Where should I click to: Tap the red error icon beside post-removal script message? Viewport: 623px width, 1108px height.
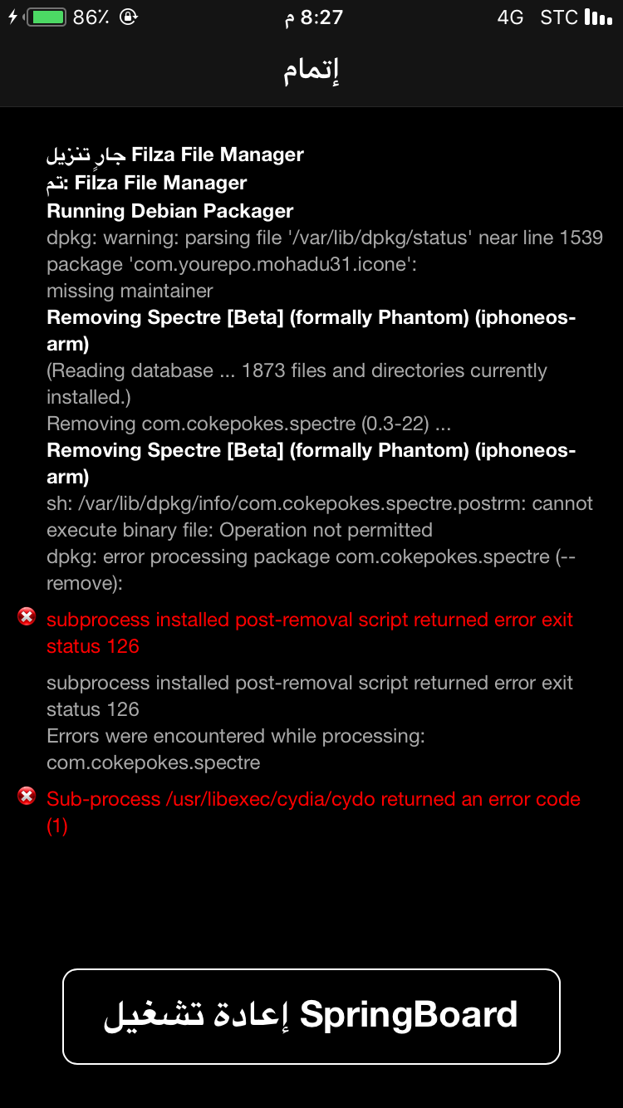pyautogui.click(x=27, y=616)
